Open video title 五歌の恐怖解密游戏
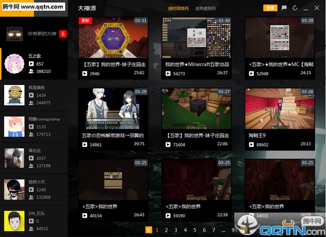 113,135
